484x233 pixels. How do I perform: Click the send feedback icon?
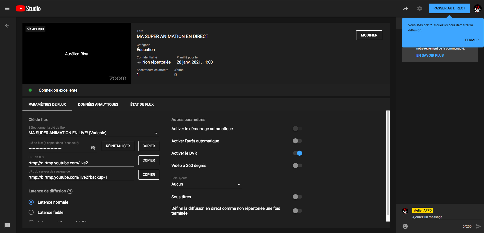point(7,225)
